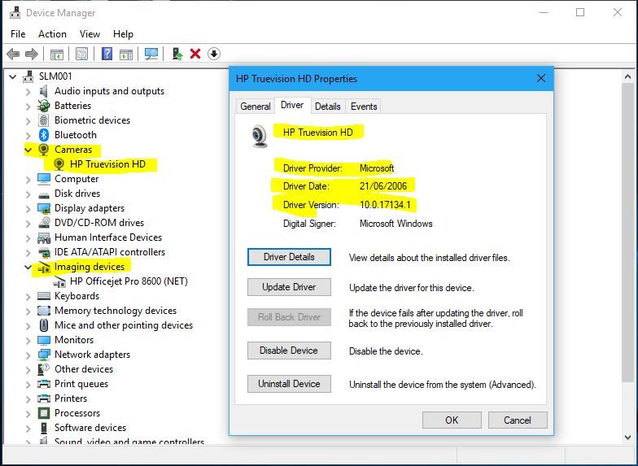Click the Mice and other pointing devices icon

(44, 325)
